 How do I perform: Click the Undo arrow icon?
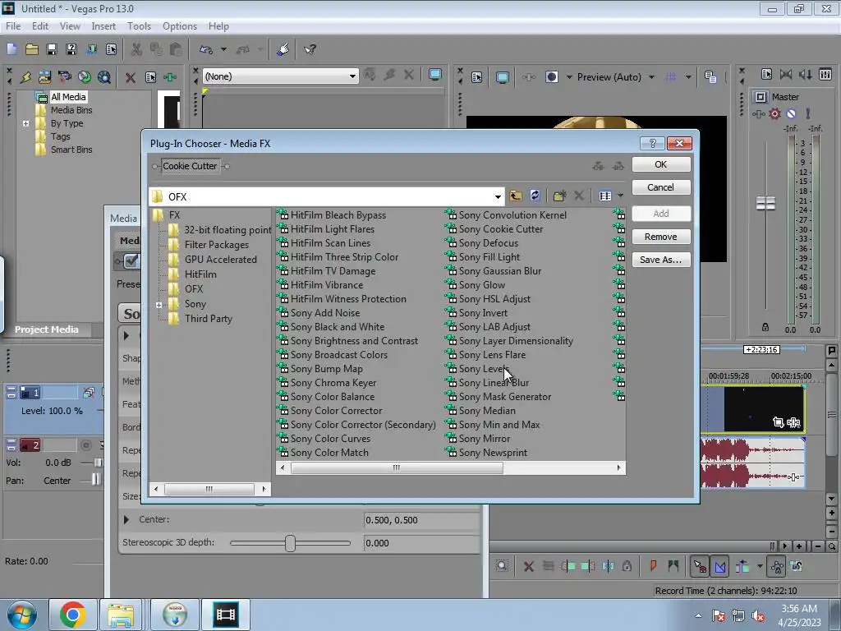pos(206,49)
